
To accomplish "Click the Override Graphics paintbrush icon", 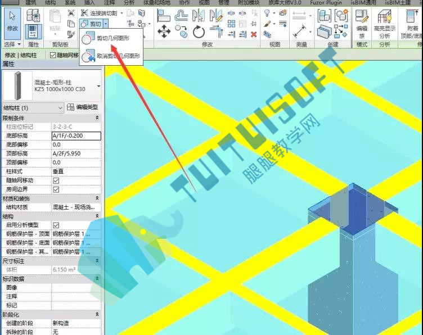I will click(x=267, y=24).
